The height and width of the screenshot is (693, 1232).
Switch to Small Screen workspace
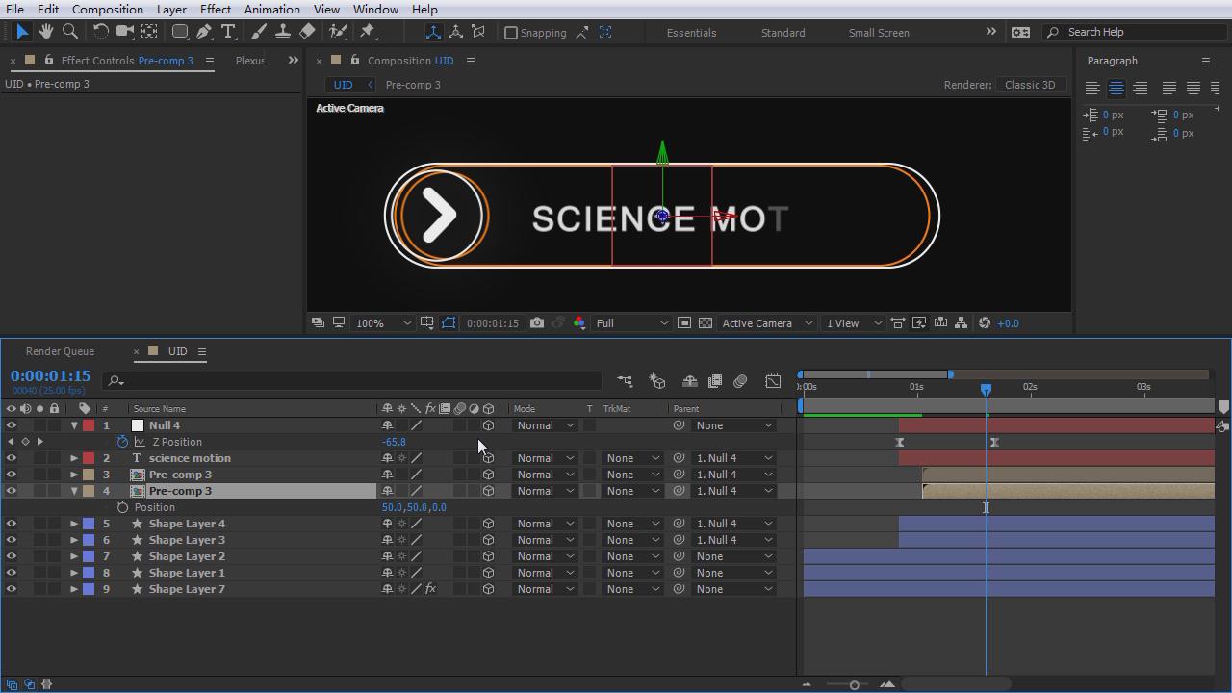[x=879, y=33]
